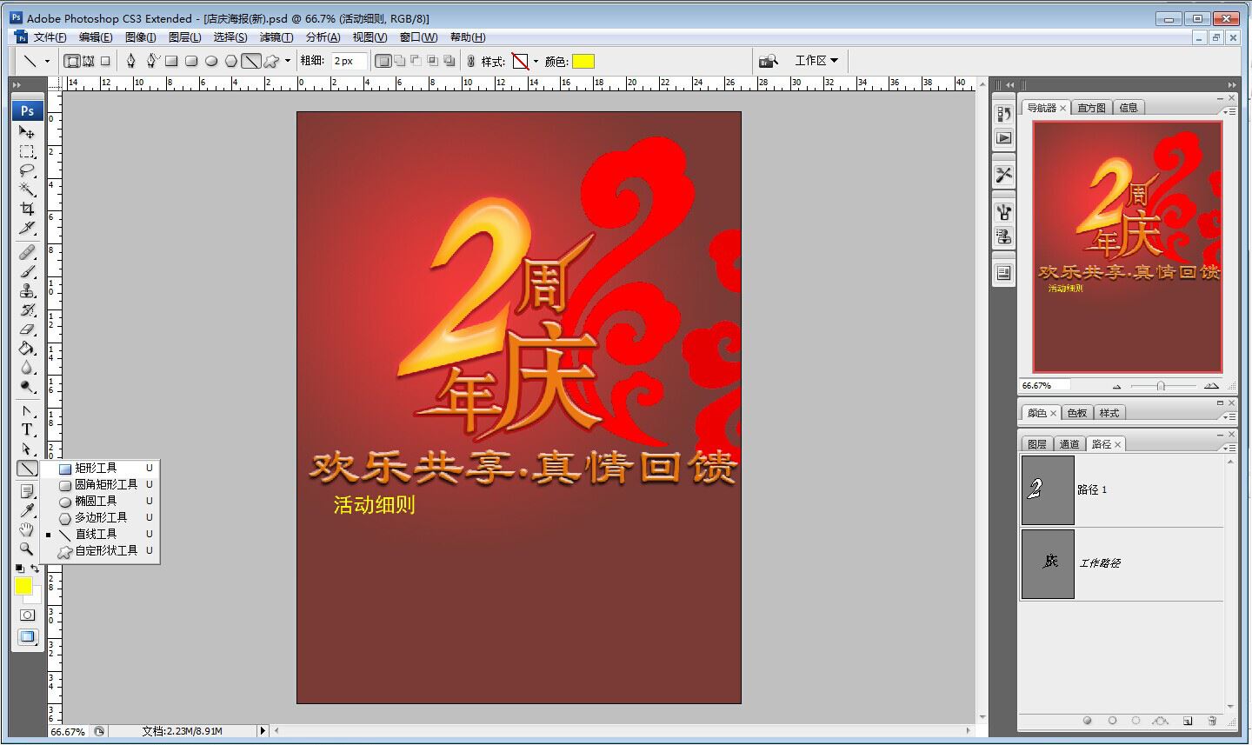Select the Slice tool
This screenshot has height=745, width=1252.
click(x=27, y=228)
